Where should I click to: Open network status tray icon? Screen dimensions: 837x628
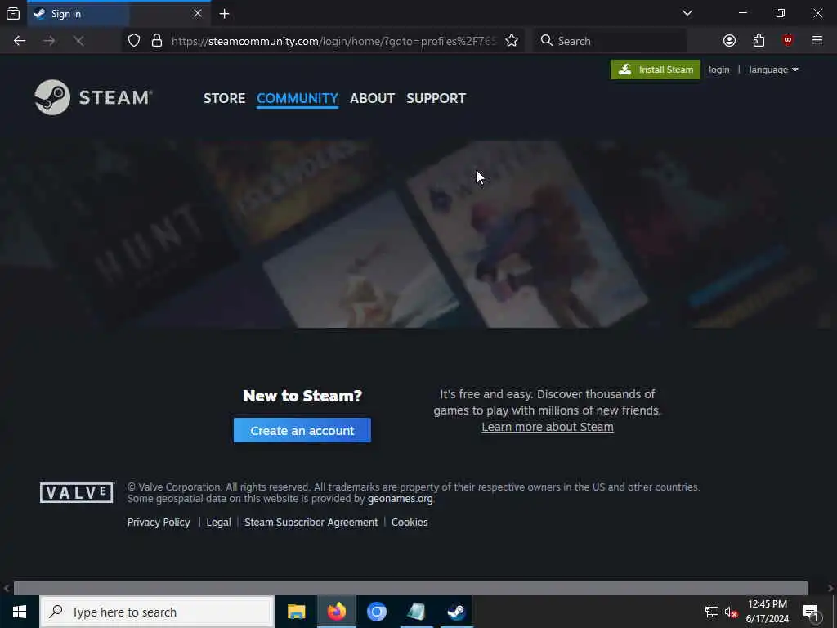712,612
